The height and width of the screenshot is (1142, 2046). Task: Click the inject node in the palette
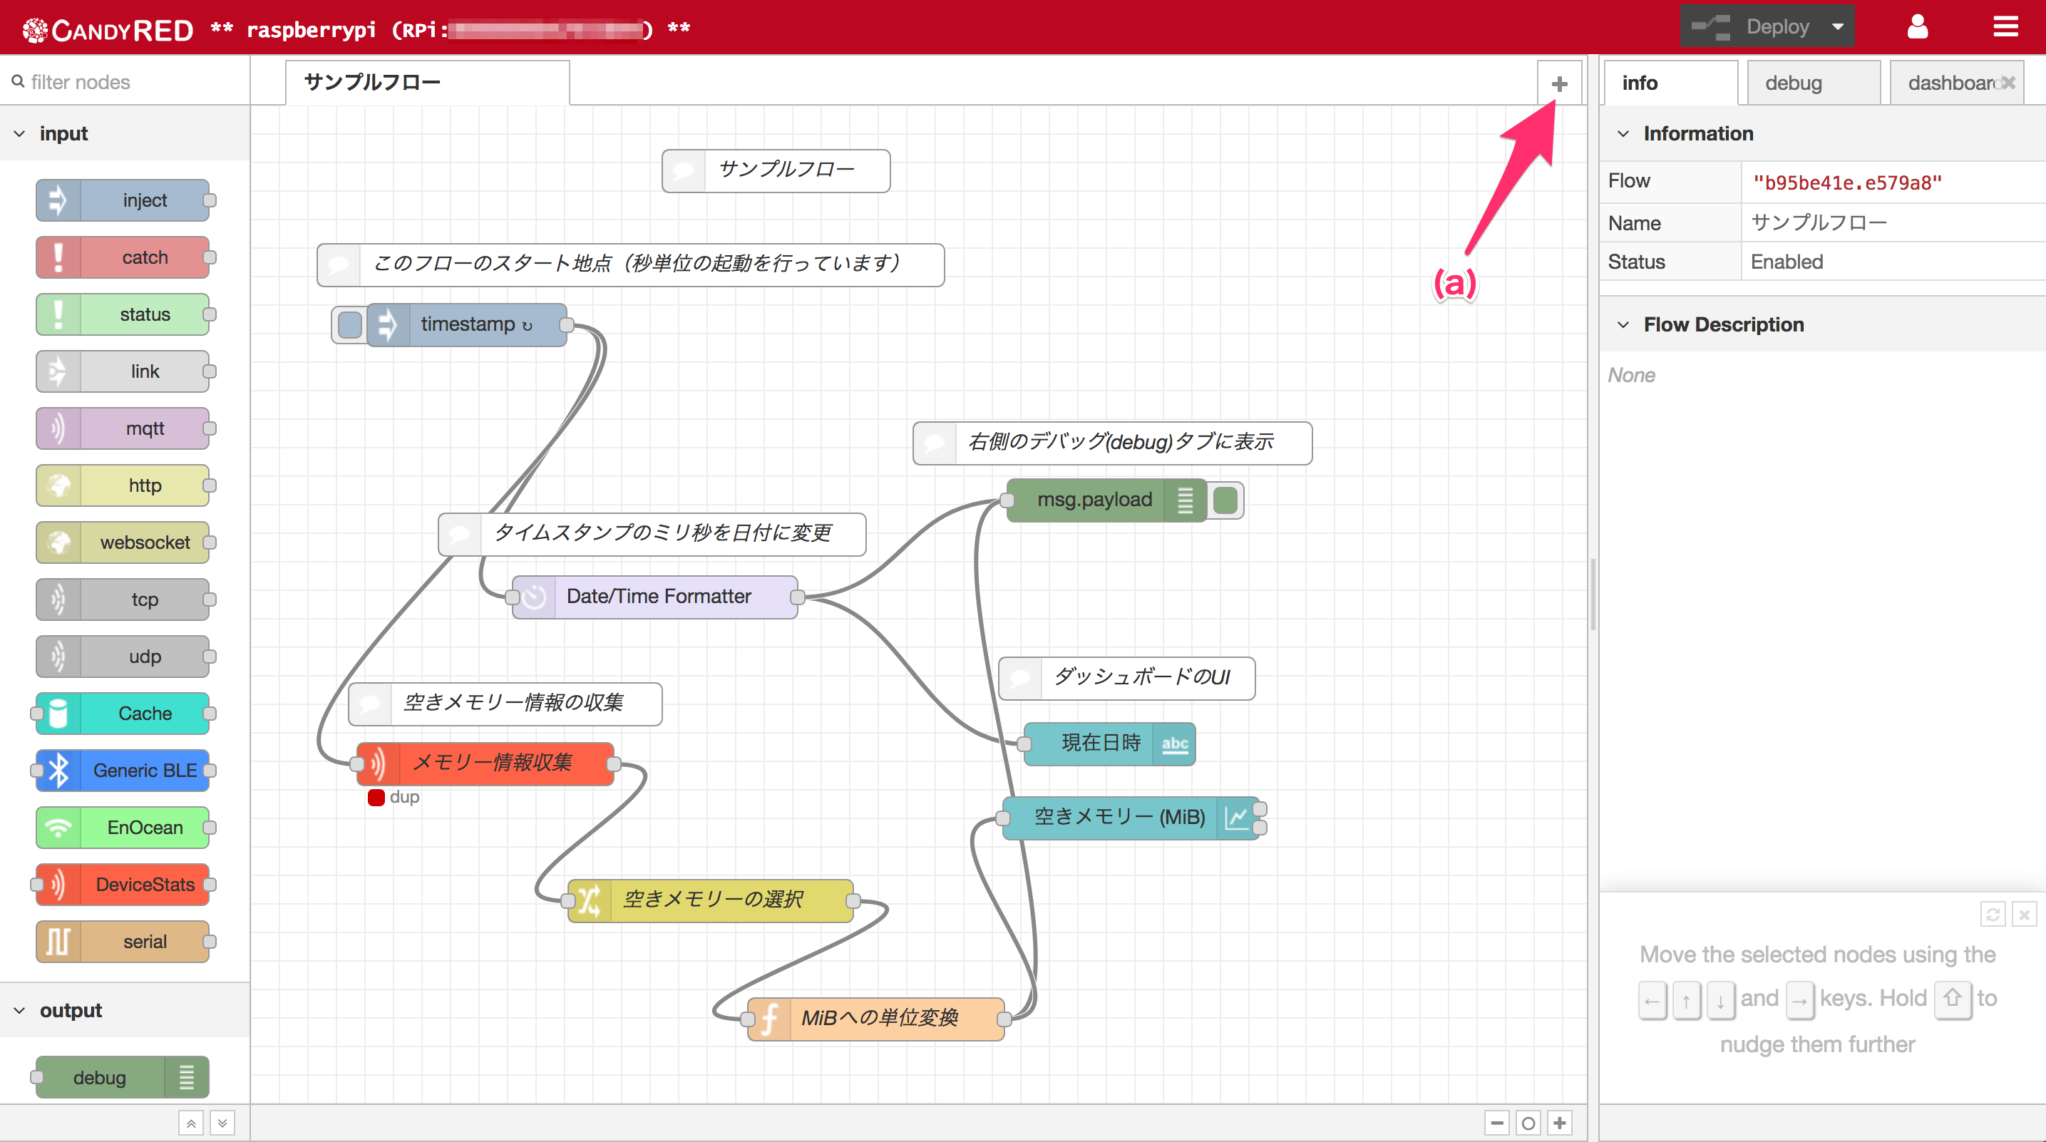point(123,200)
